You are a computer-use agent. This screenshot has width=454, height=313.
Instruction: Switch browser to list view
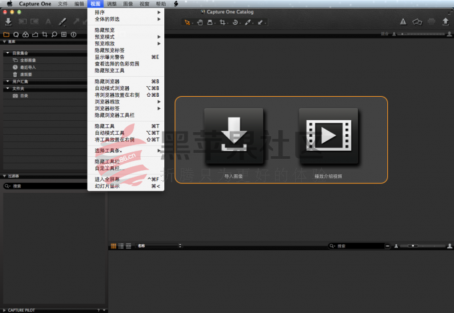pyautogui.click(x=121, y=246)
